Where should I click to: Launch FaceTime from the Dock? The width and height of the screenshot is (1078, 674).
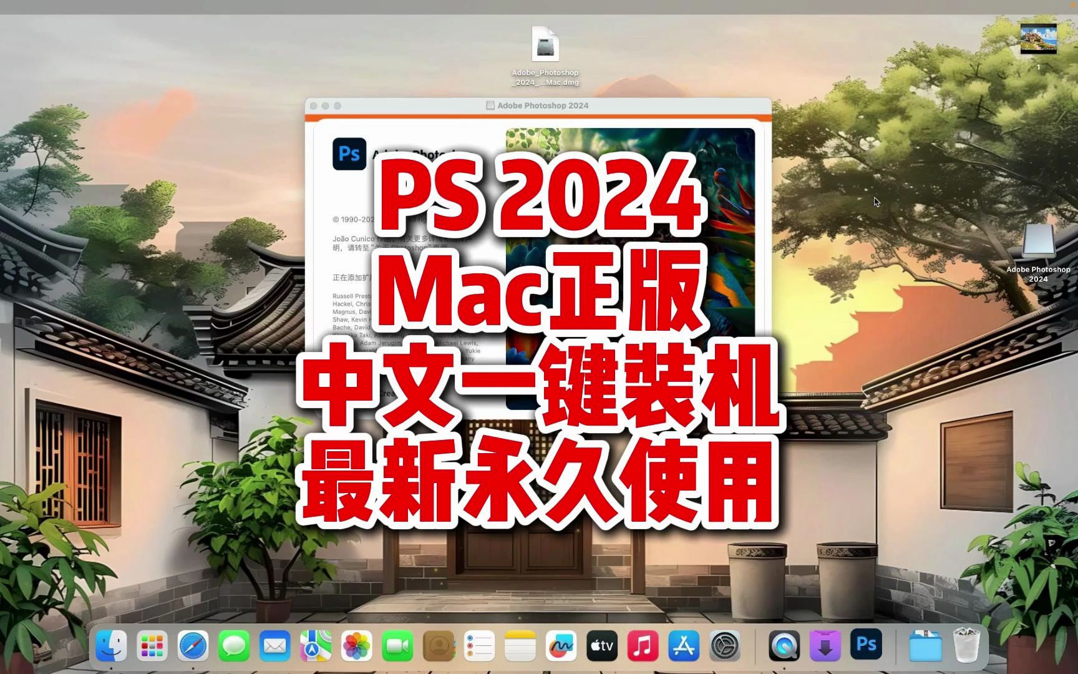[x=397, y=646]
